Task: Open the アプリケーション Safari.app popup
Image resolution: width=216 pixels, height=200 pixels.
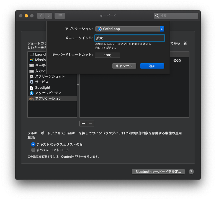Action: pos(130,29)
